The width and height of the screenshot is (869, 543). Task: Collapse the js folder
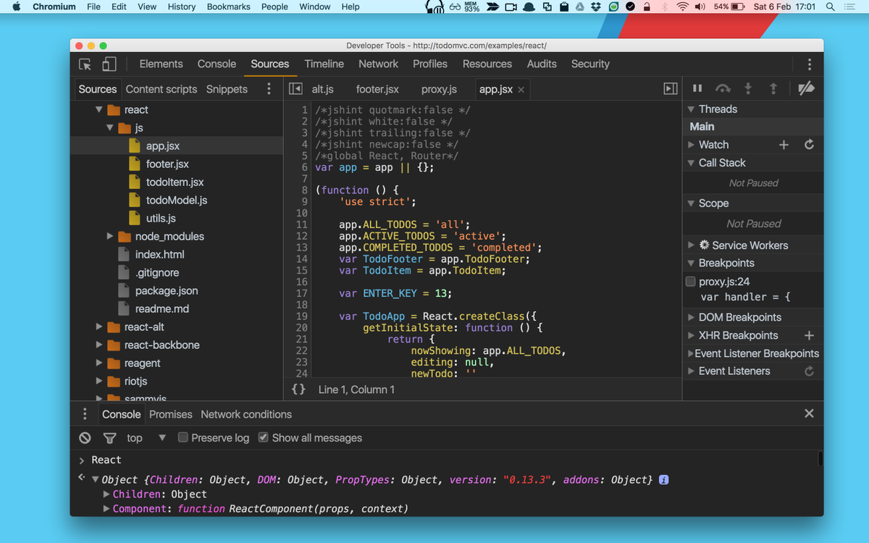110,128
